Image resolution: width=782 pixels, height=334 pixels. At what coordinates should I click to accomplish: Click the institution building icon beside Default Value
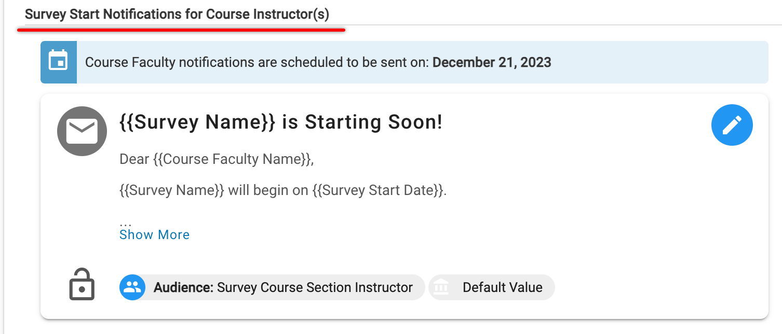pyautogui.click(x=442, y=287)
